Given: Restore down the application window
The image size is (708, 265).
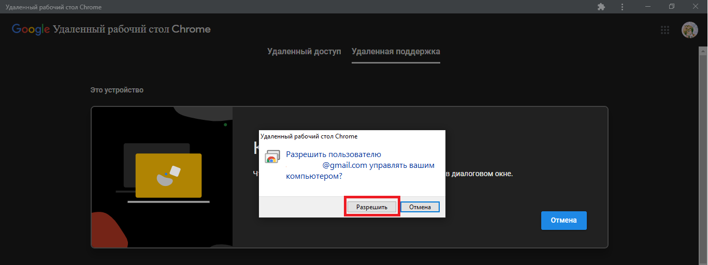Looking at the screenshot, I should 672,7.
